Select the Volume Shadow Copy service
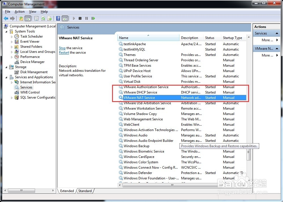This screenshot has width=283, height=202. pos(182,114)
